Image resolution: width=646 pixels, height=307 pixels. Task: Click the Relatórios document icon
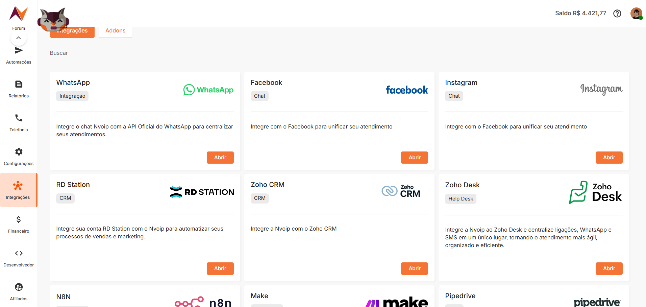(x=19, y=84)
